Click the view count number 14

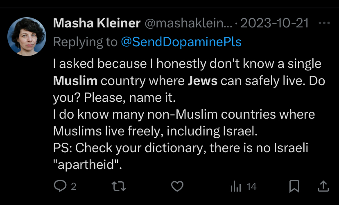coord(251,187)
